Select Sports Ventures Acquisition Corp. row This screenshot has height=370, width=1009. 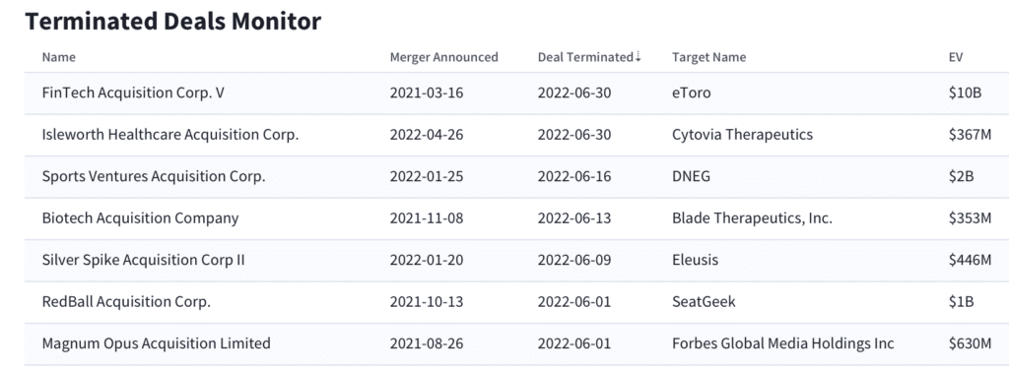(516, 177)
